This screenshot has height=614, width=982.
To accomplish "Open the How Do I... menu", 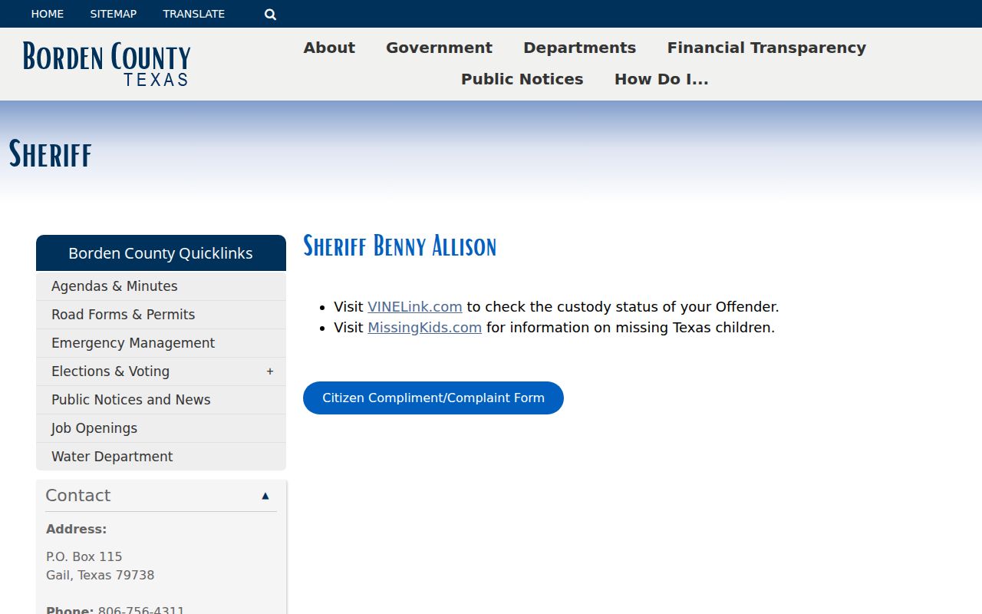I will pyautogui.click(x=661, y=79).
